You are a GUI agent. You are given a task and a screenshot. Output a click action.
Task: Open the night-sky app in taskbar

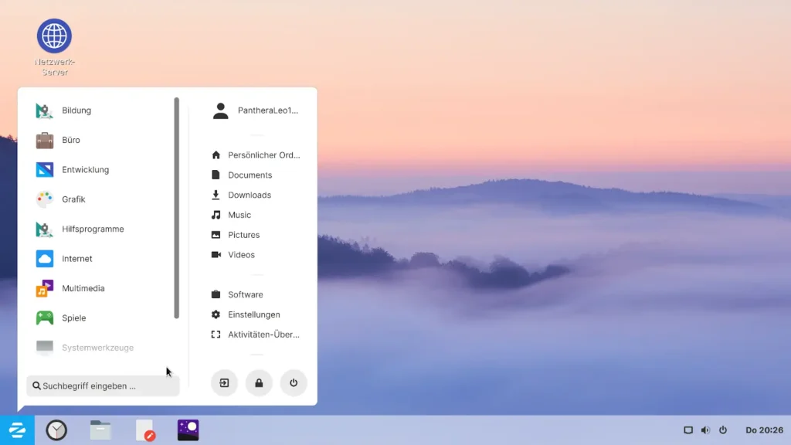pyautogui.click(x=188, y=430)
